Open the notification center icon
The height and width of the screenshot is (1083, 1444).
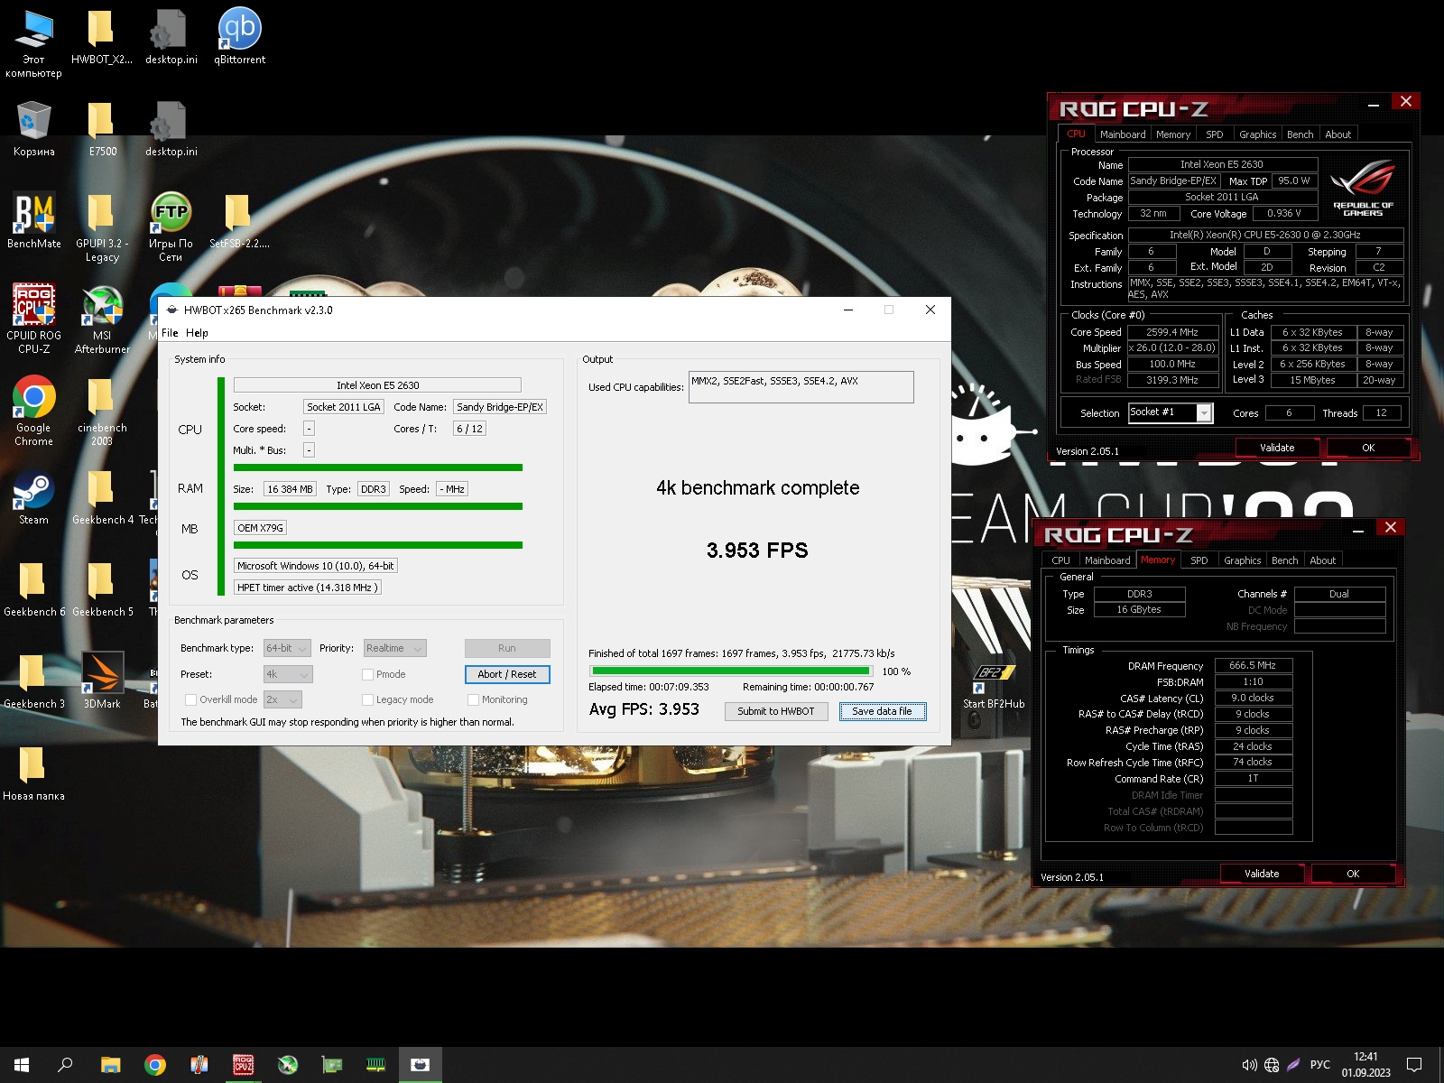[x=1414, y=1065]
